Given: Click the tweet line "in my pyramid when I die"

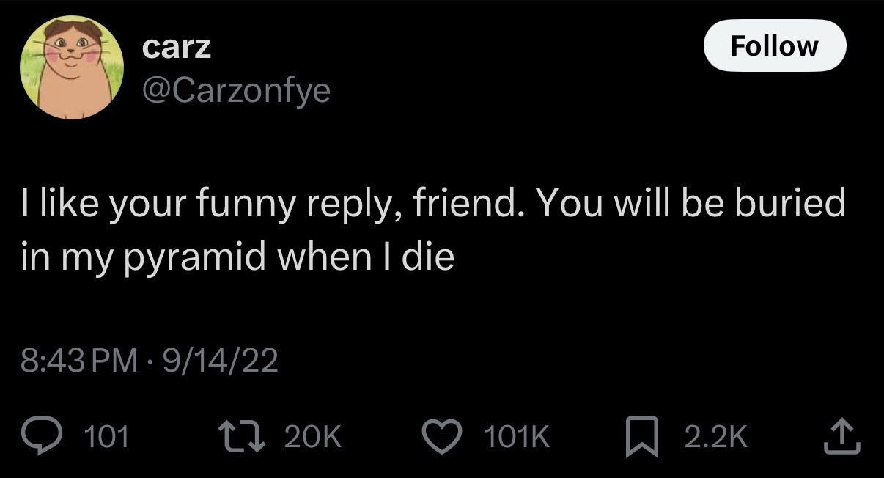Looking at the screenshot, I should pyautogui.click(x=237, y=257).
